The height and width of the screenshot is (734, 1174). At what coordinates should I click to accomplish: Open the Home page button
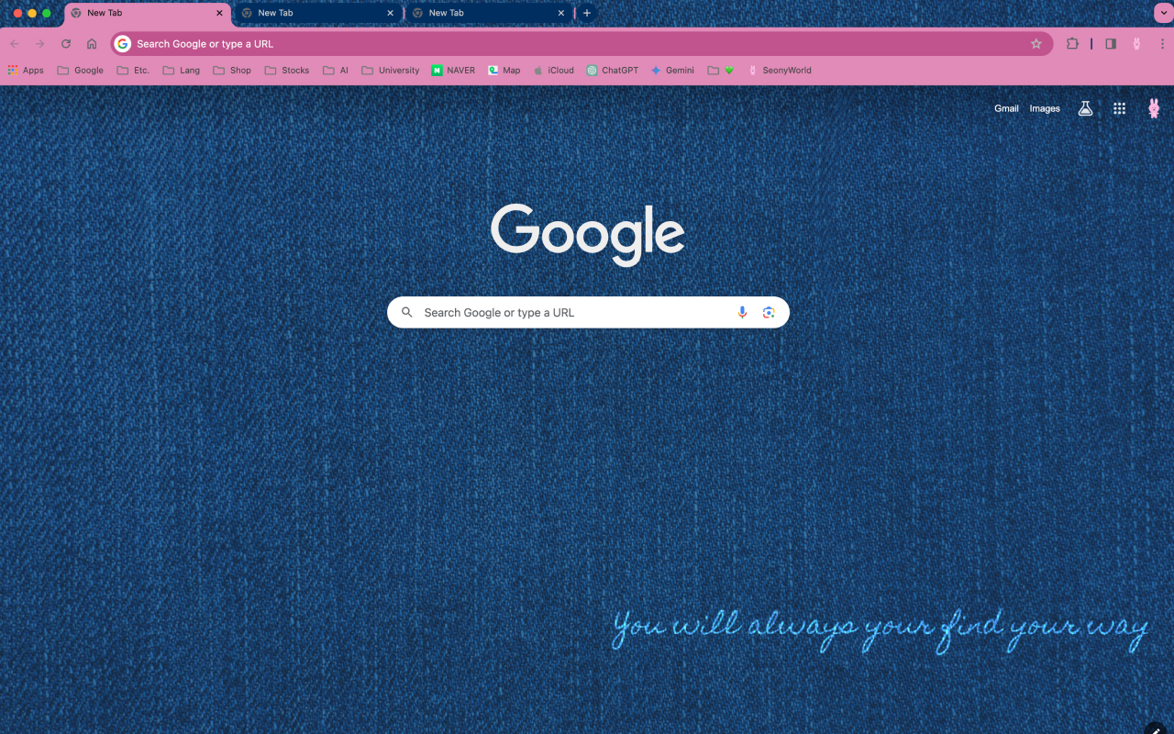pos(92,44)
